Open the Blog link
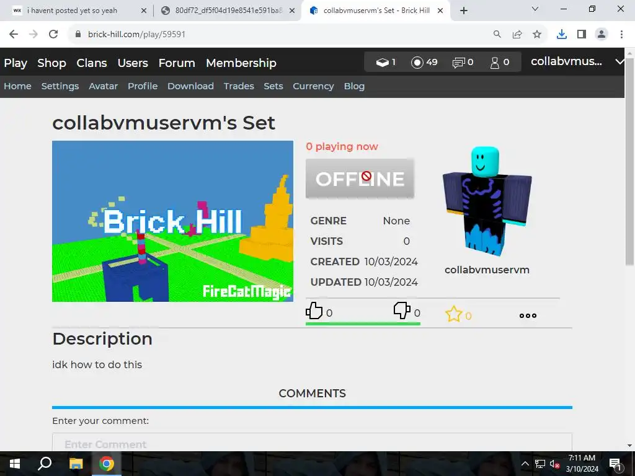The image size is (635, 476). 354,86
